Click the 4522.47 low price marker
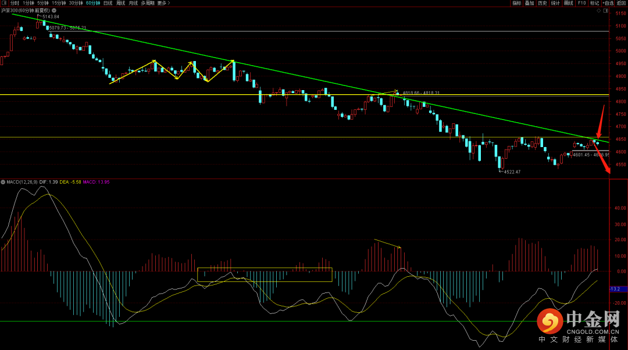This screenshot has height=350, width=628. click(512, 172)
